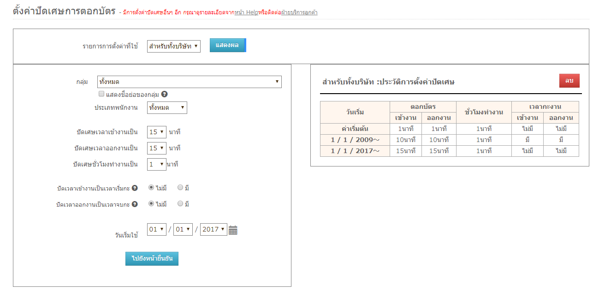Open the ฝ่ายบริการลูกค้า link
The height and width of the screenshot is (297, 599).
tap(299, 12)
